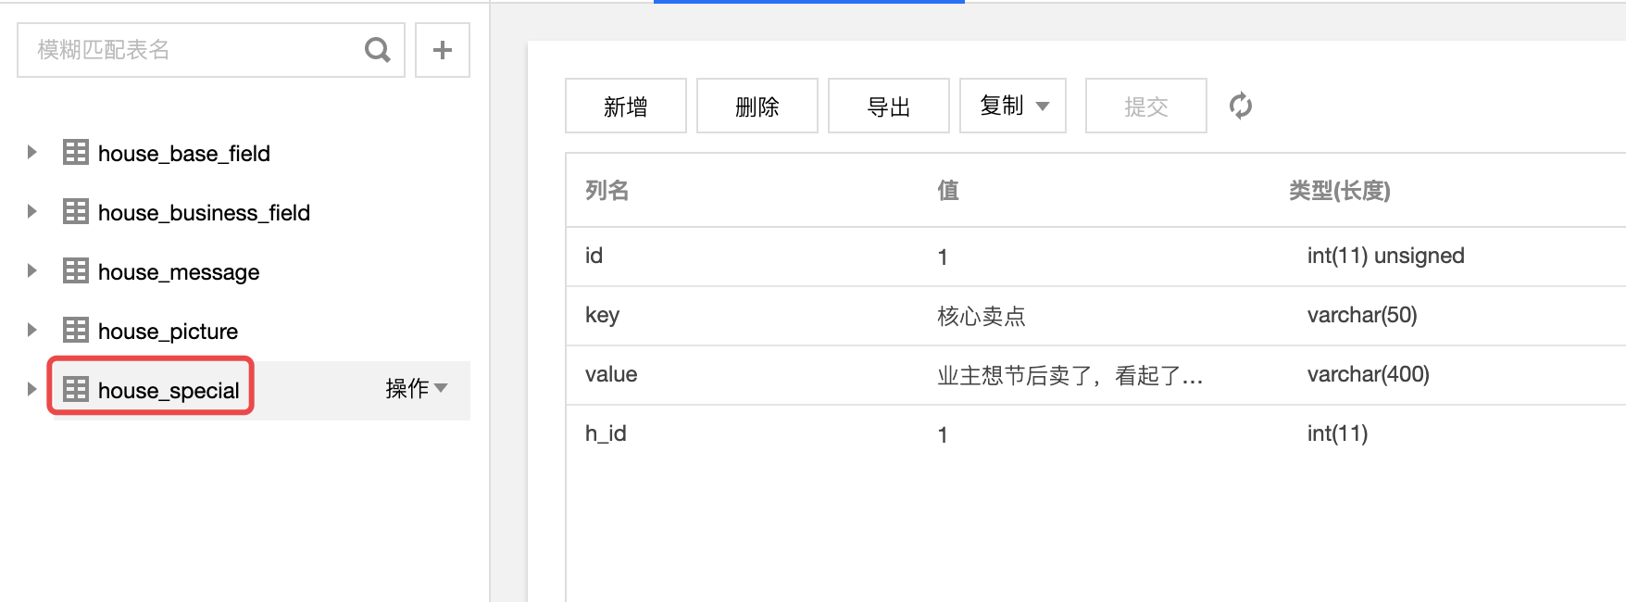Click type cell int(11) unsigned
1626x602 pixels.
coord(1386,256)
